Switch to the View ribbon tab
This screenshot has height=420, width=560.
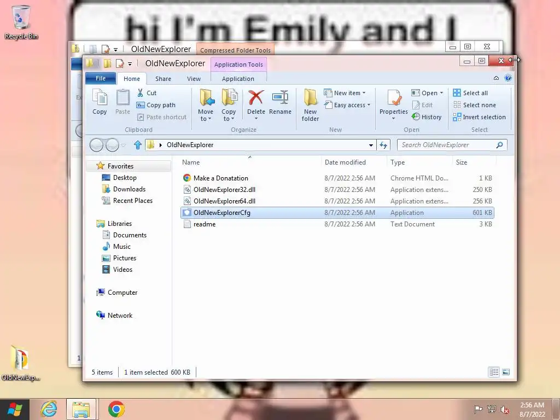tap(194, 79)
